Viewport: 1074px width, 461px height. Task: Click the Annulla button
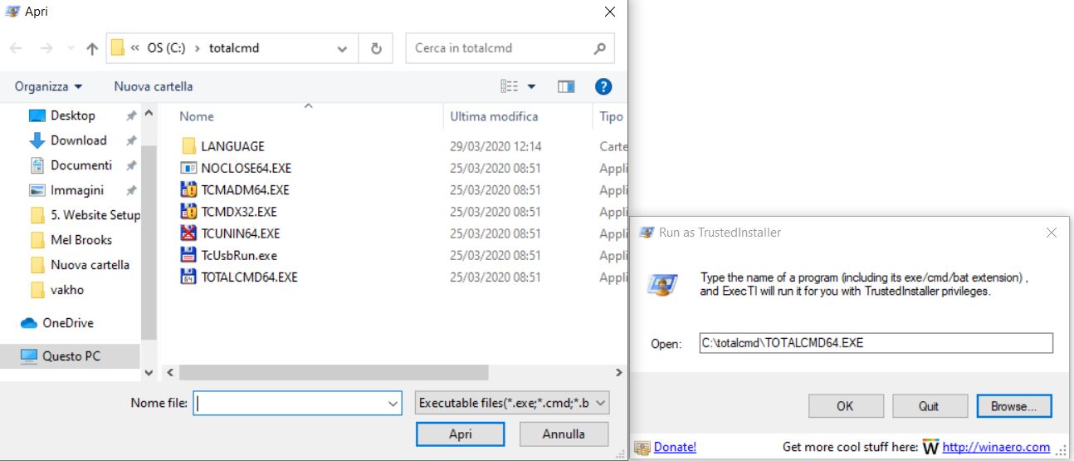point(564,434)
